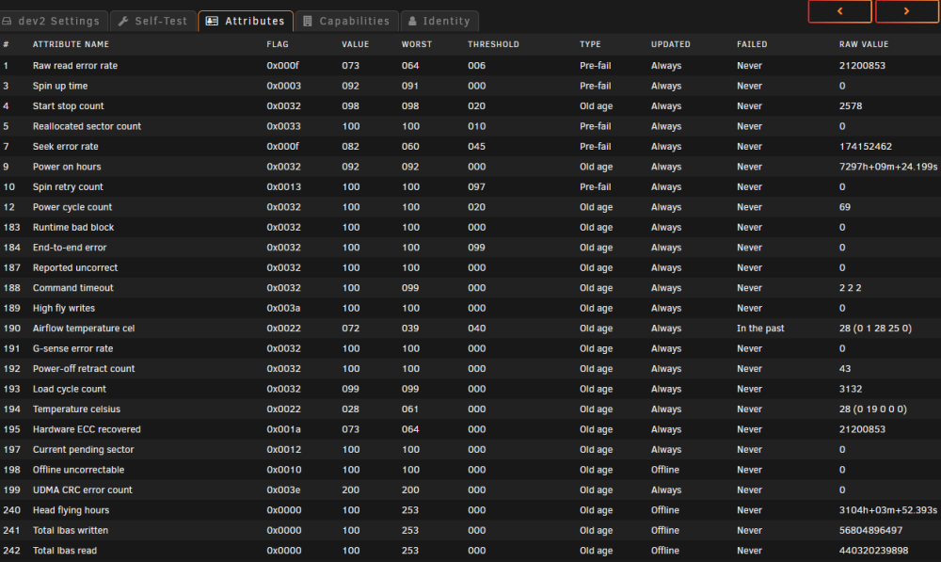The height and width of the screenshot is (562, 941).
Task: Click the previous arrow button
Action: point(839,11)
